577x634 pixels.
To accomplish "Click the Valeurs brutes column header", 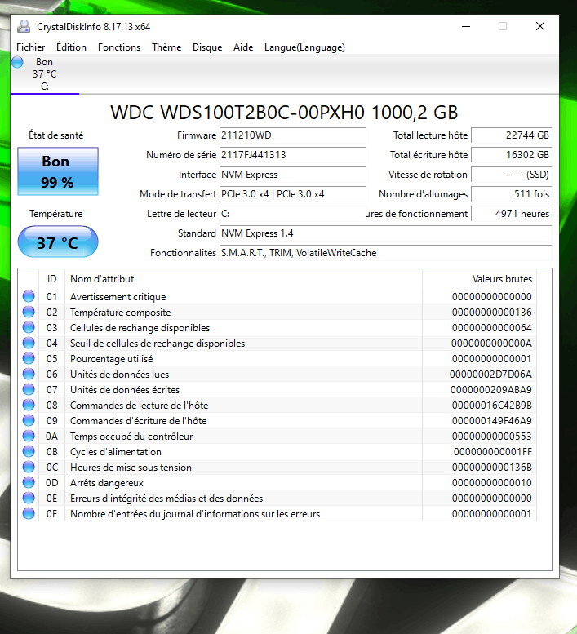I will point(480,279).
